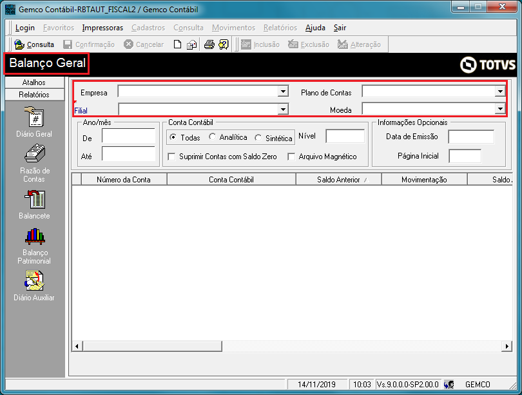
Task: Enable the Arquivo Magnético checkbox
Action: click(x=291, y=157)
